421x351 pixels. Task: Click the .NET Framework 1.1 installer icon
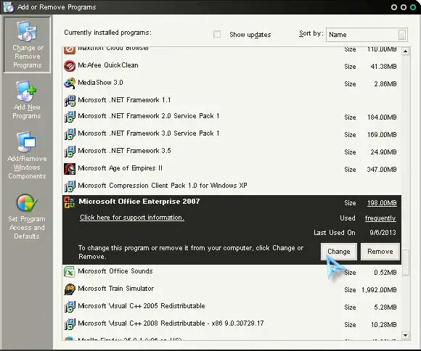click(x=70, y=101)
